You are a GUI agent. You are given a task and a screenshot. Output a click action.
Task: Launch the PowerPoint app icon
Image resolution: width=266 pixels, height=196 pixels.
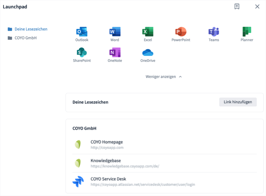click(x=181, y=32)
